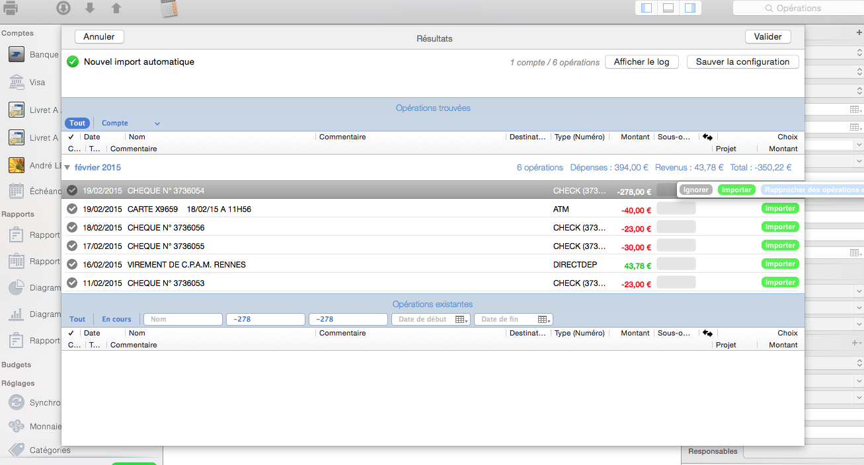
Task: Click Importer in the selected 3736054 row
Action: pos(736,190)
